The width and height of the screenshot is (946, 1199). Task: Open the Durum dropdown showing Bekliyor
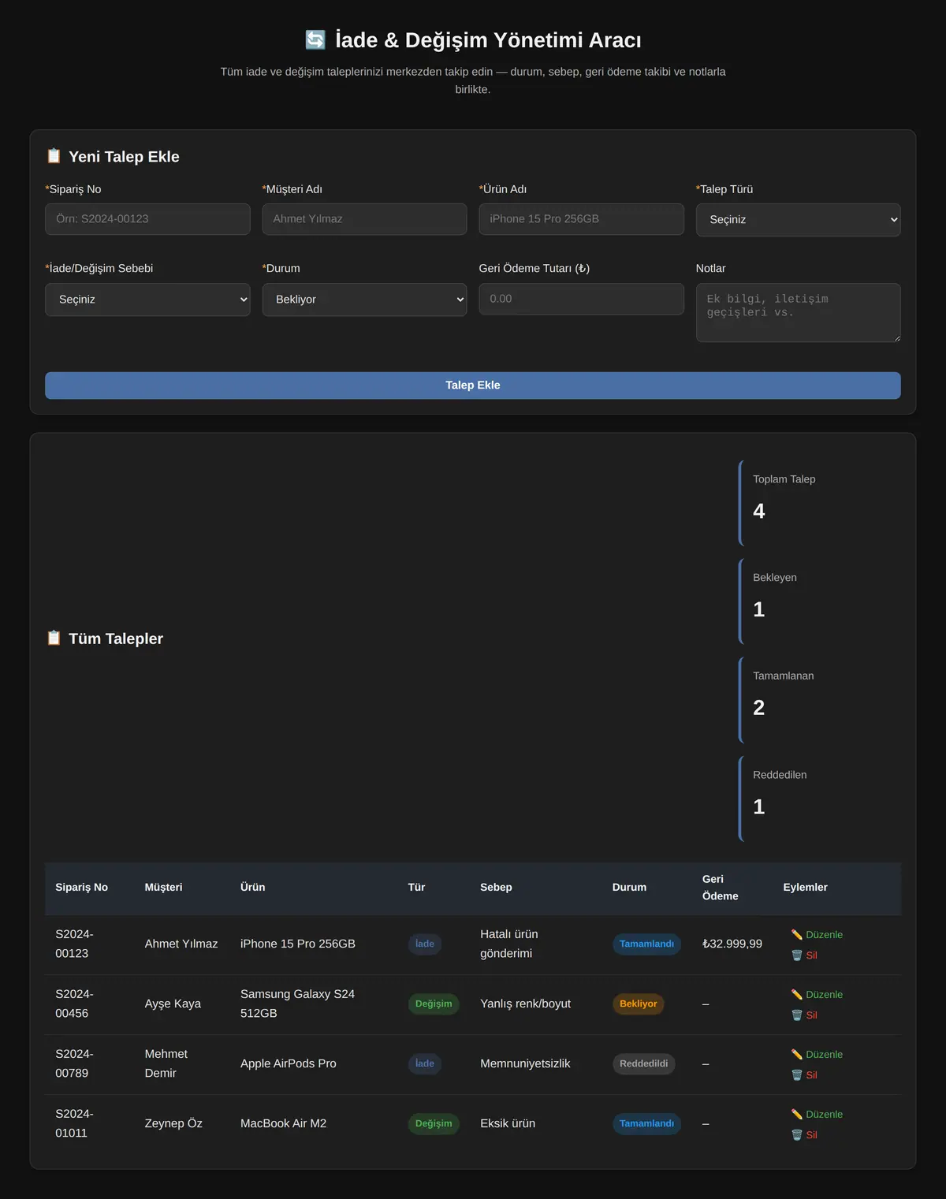364,300
